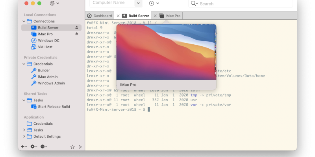Click the play triangle in sidebar footer

[80, 147]
